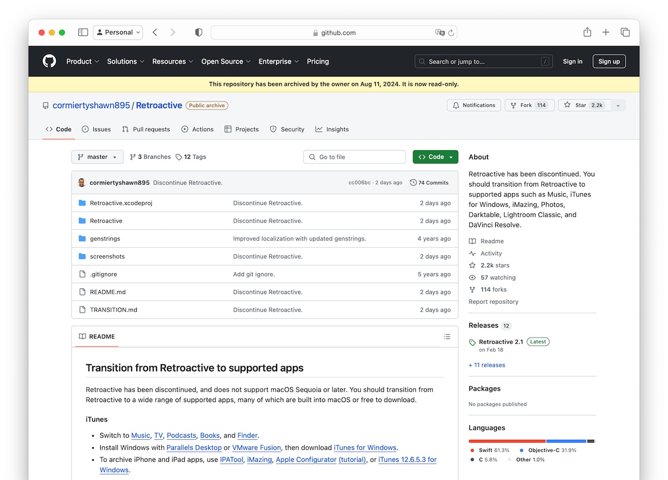Screen dimensions: 668x480
Task: Click the Sign up button
Action: coord(609,61)
